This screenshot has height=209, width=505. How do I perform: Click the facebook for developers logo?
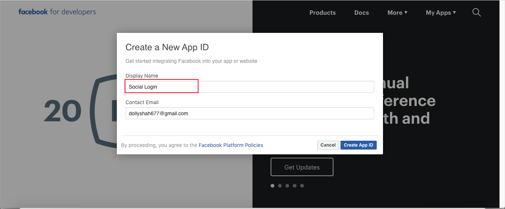(x=57, y=12)
